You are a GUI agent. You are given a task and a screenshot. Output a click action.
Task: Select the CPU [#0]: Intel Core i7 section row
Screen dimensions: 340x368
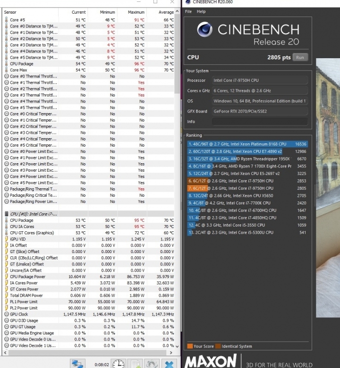click(x=89, y=214)
